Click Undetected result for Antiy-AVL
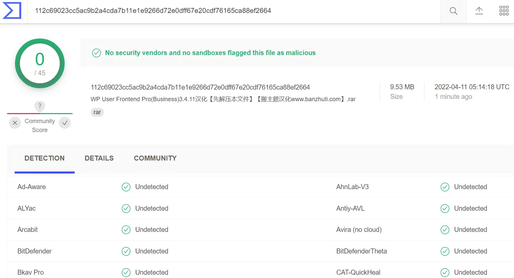This screenshot has height=278, width=514. point(471,208)
